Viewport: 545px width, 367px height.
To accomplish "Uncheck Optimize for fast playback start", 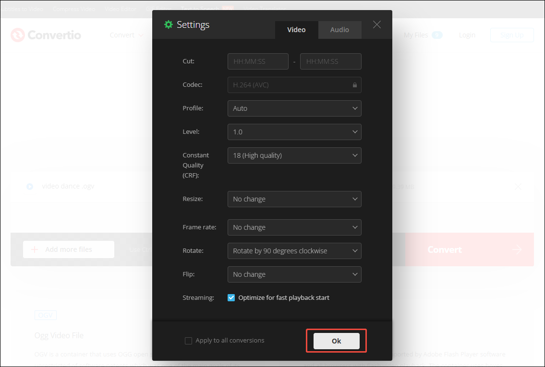I will pyautogui.click(x=231, y=298).
